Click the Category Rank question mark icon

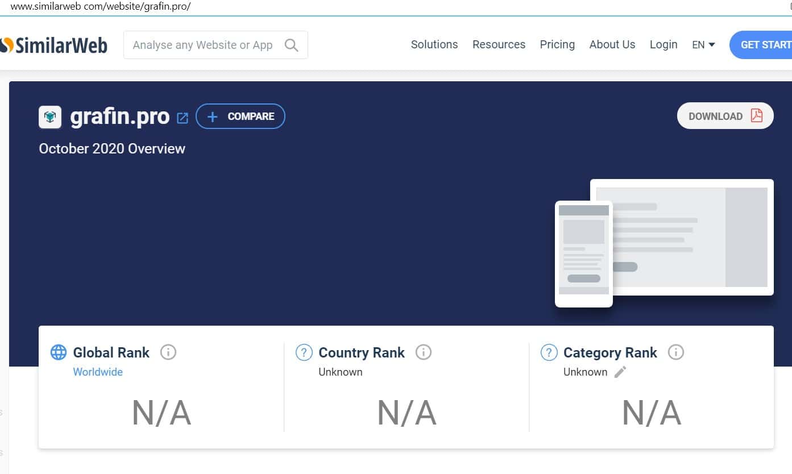click(x=549, y=352)
